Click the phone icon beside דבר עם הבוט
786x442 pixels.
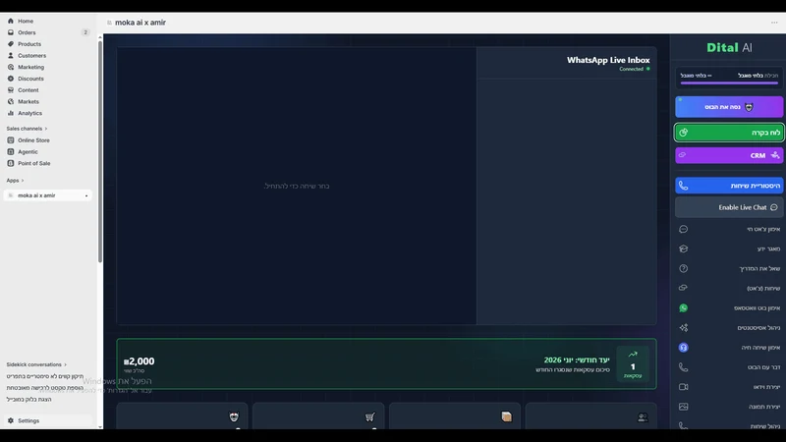coord(683,367)
